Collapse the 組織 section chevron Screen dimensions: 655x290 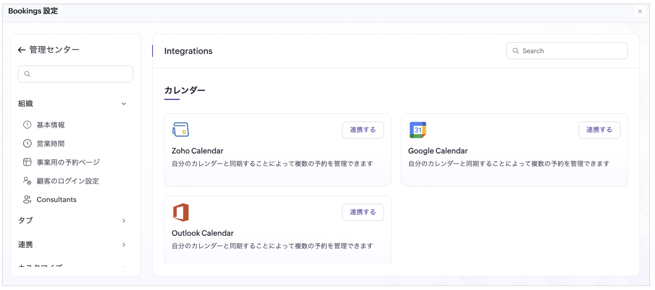click(124, 104)
